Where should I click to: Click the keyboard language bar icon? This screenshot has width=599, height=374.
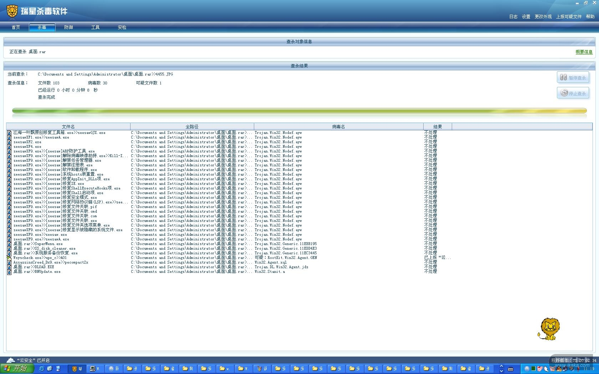pyautogui.click(x=511, y=369)
